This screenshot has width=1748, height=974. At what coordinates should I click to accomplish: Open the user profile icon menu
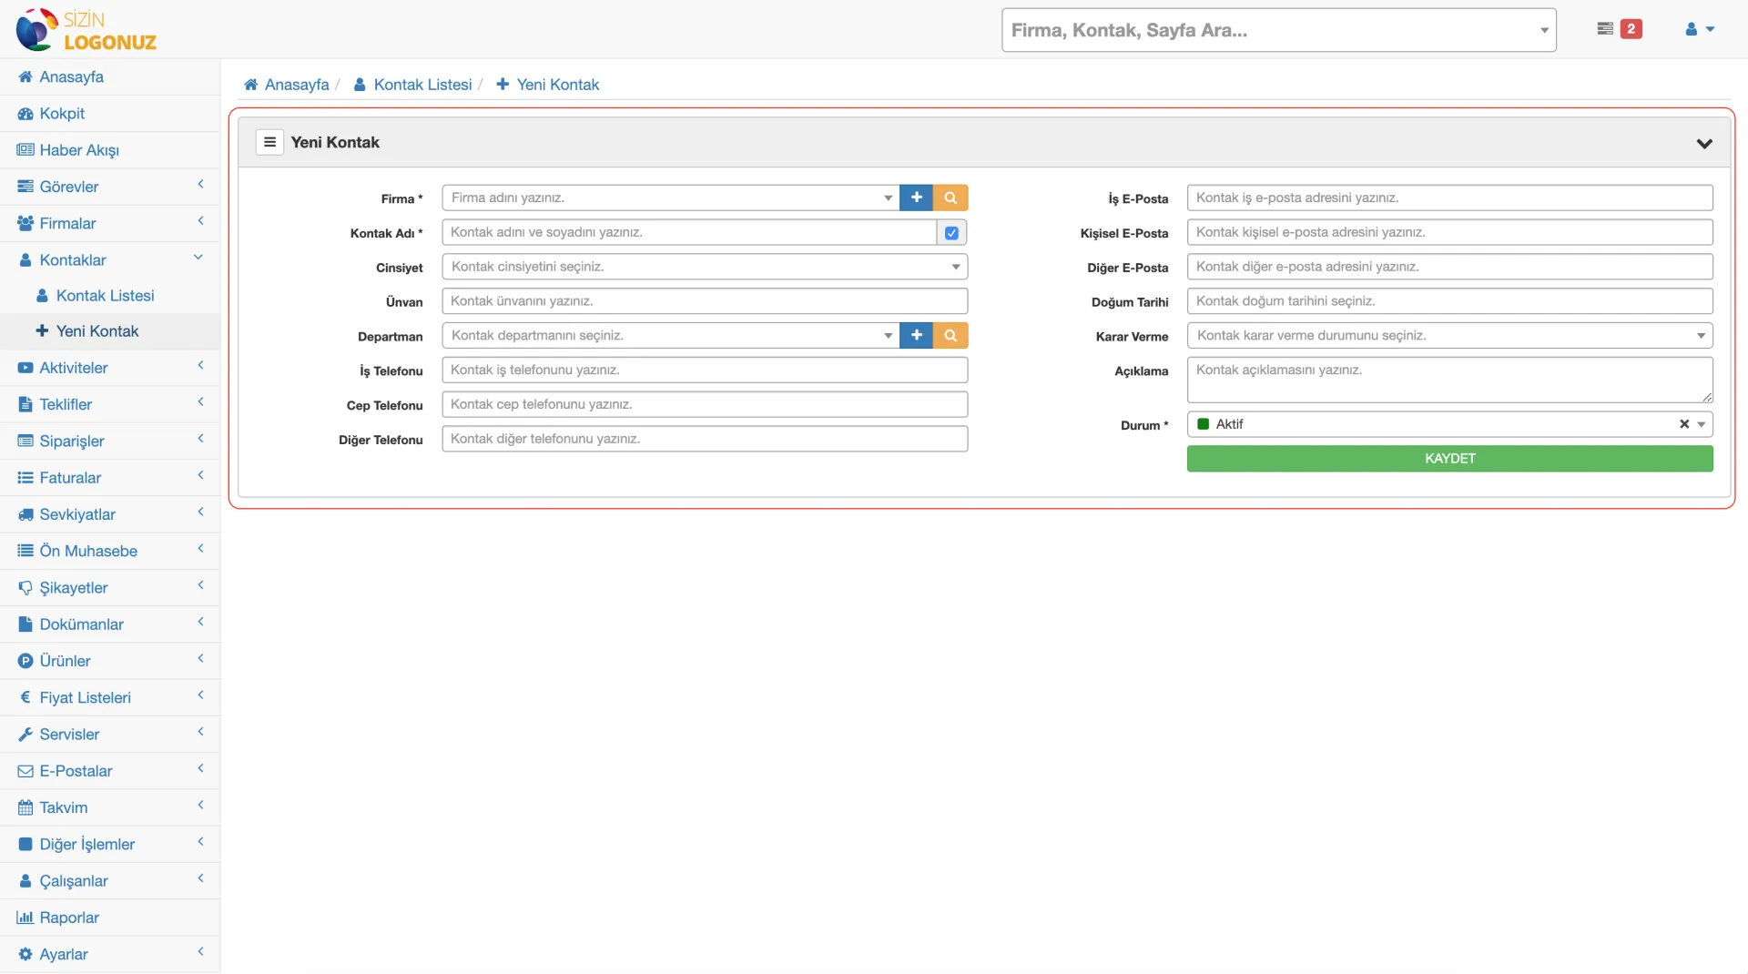(1699, 28)
